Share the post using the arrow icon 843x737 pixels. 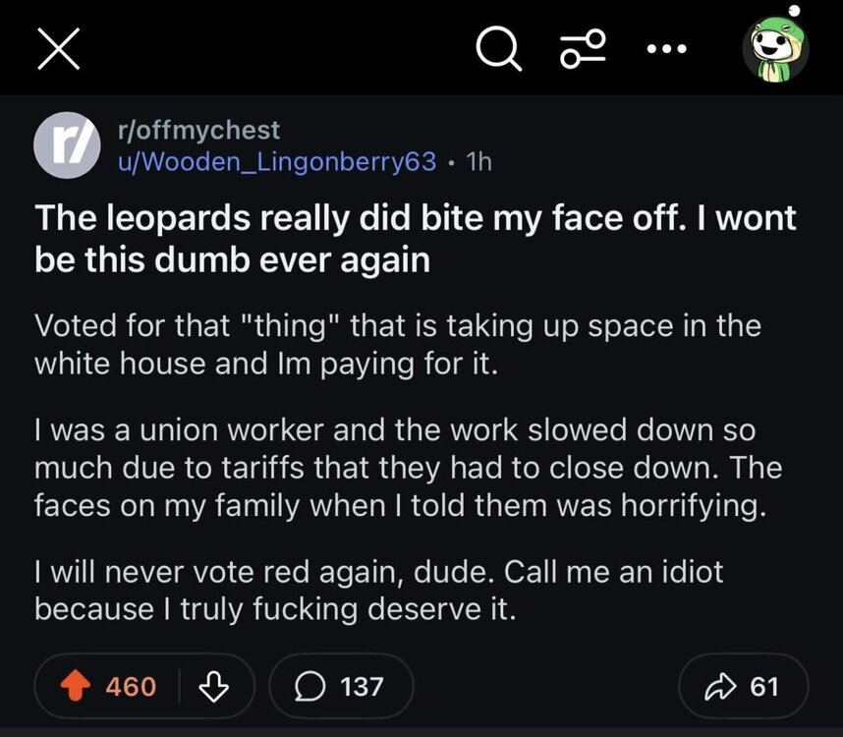point(724,686)
